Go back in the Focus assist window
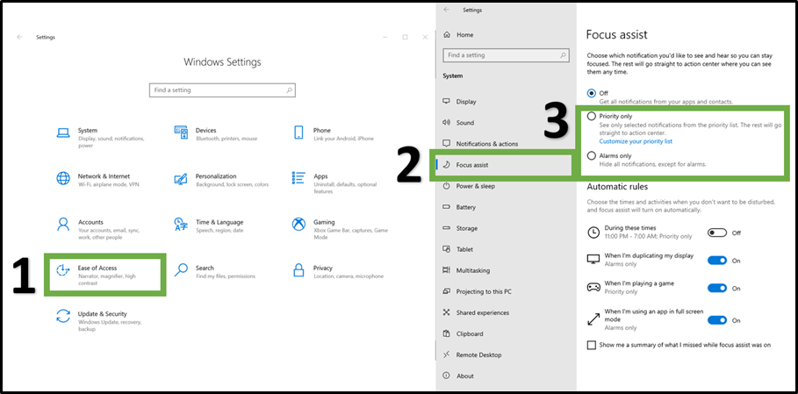Screen dimensions: 798x394 tap(446, 10)
